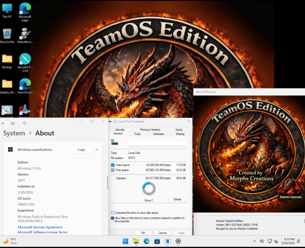Open the weather widget showing 19°C Clear
Image resolution: width=305 pixels, height=248 pixels.
point(10,241)
